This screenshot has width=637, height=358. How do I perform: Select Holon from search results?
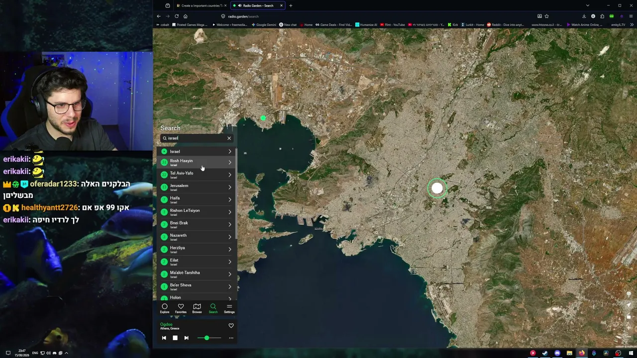[196, 297]
